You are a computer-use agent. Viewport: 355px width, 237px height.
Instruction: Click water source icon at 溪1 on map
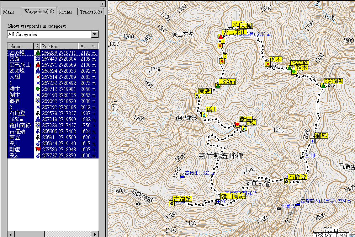click(204, 115)
